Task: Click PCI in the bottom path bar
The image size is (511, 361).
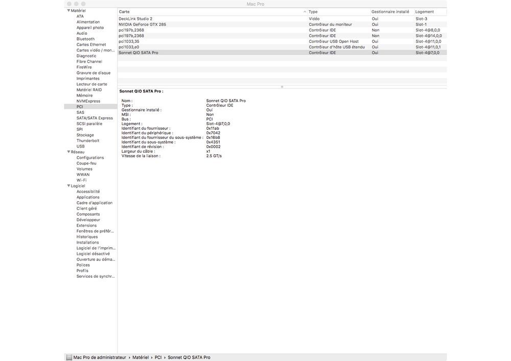Action: click(x=158, y=357)
